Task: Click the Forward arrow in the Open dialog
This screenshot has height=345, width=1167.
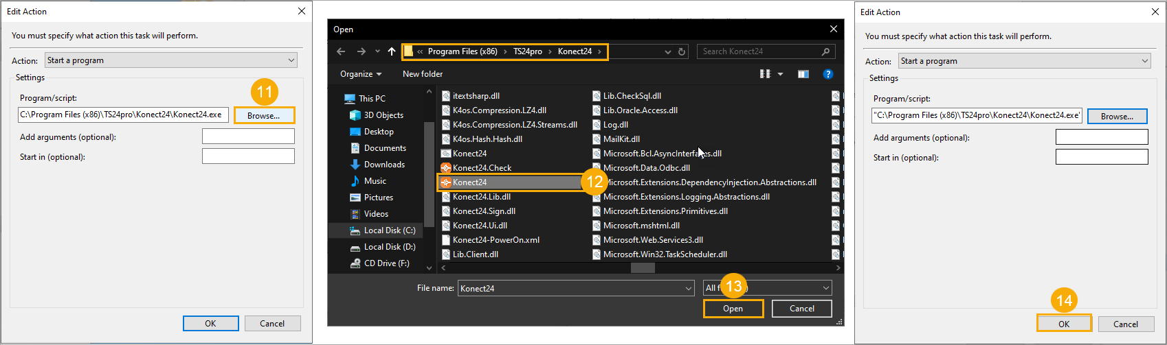Action: (x=362, y=51)
